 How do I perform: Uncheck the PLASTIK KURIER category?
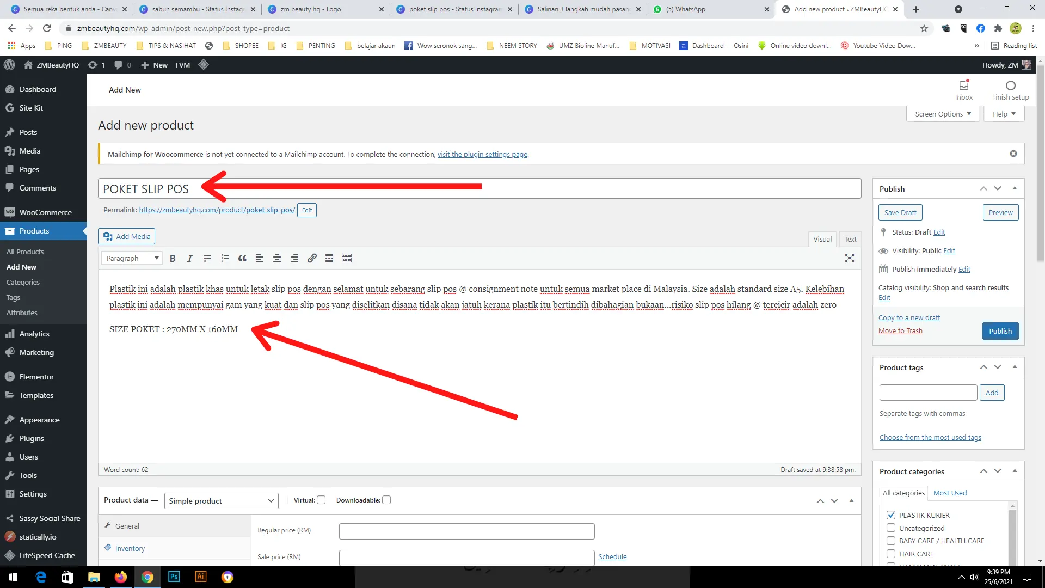point(891,514)
